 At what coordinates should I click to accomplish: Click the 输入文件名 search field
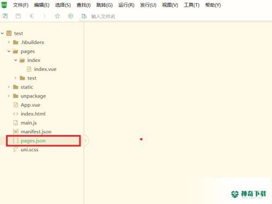pyautogui.click(x=103, y=16)
